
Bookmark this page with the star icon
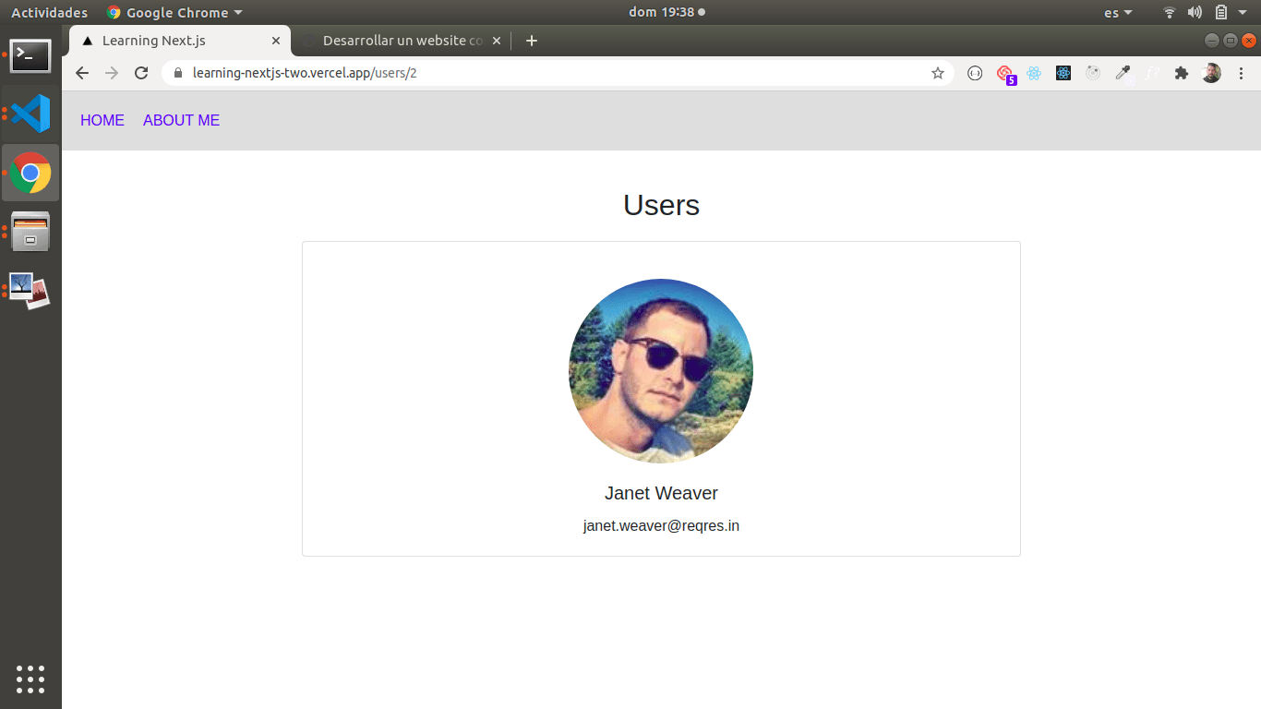click(x=938, y=73)
